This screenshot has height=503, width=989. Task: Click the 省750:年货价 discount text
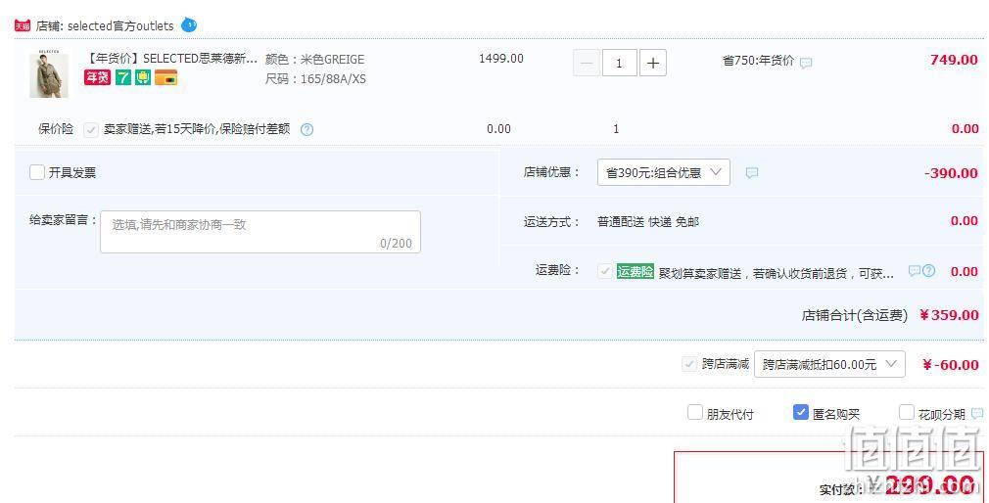point(758,61)
